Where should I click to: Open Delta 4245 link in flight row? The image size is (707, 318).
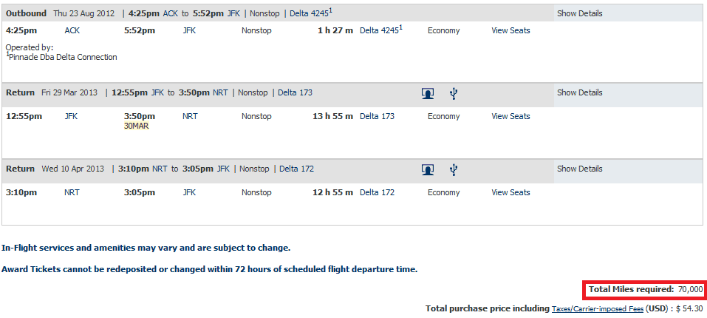tap(381, 30)
